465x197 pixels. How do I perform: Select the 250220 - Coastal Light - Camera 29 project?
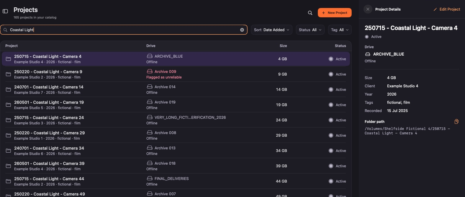(x=176, y=136)
